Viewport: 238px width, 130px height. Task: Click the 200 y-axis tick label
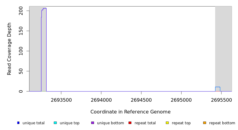pos(20,11)
